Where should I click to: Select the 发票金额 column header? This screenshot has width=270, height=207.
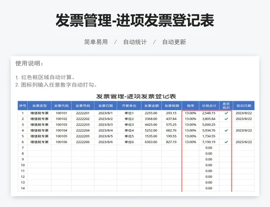[151, 106]
